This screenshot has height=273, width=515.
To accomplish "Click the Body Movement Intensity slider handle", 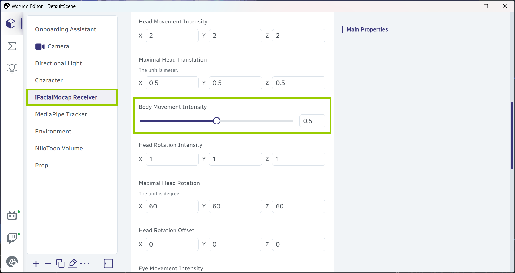I will coord(217,121).
